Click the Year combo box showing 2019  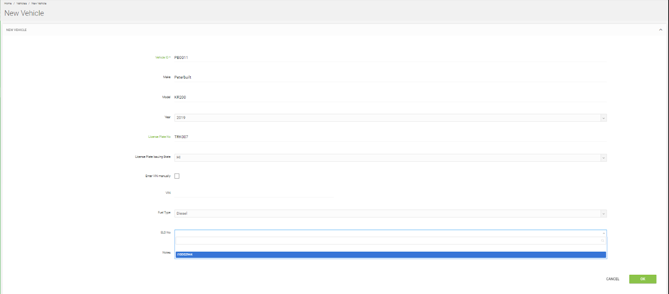(x=387, y=118)
